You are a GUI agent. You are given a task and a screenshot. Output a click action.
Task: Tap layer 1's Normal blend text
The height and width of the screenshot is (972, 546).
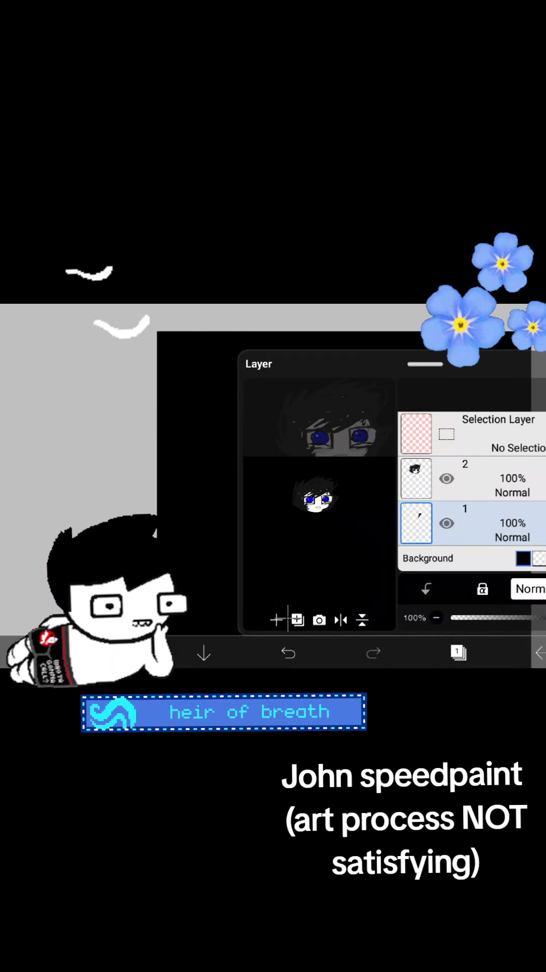(512, 538)
